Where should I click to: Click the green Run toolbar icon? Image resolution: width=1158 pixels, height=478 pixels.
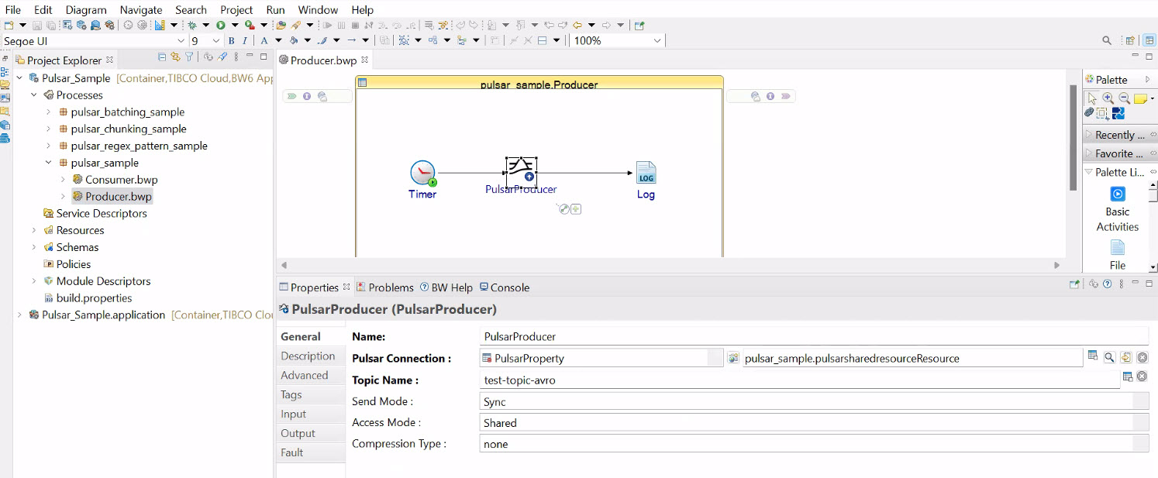tap(221, 25)
